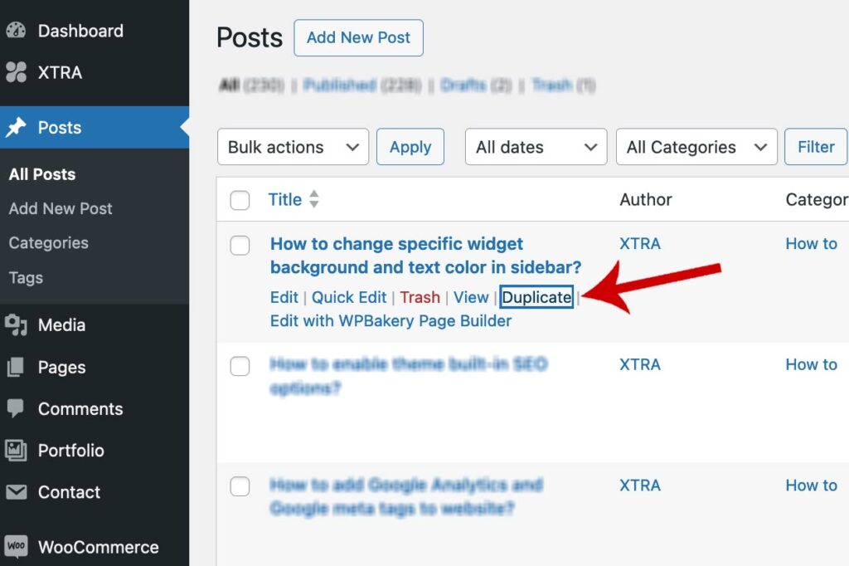The height and width of the screenshot is (566, 849).
Task: Open the All Categories dropdown
Action: coord(696,147)
